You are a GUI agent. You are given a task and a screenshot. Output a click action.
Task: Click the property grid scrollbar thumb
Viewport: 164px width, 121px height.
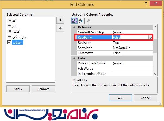(x=155, y=46)
